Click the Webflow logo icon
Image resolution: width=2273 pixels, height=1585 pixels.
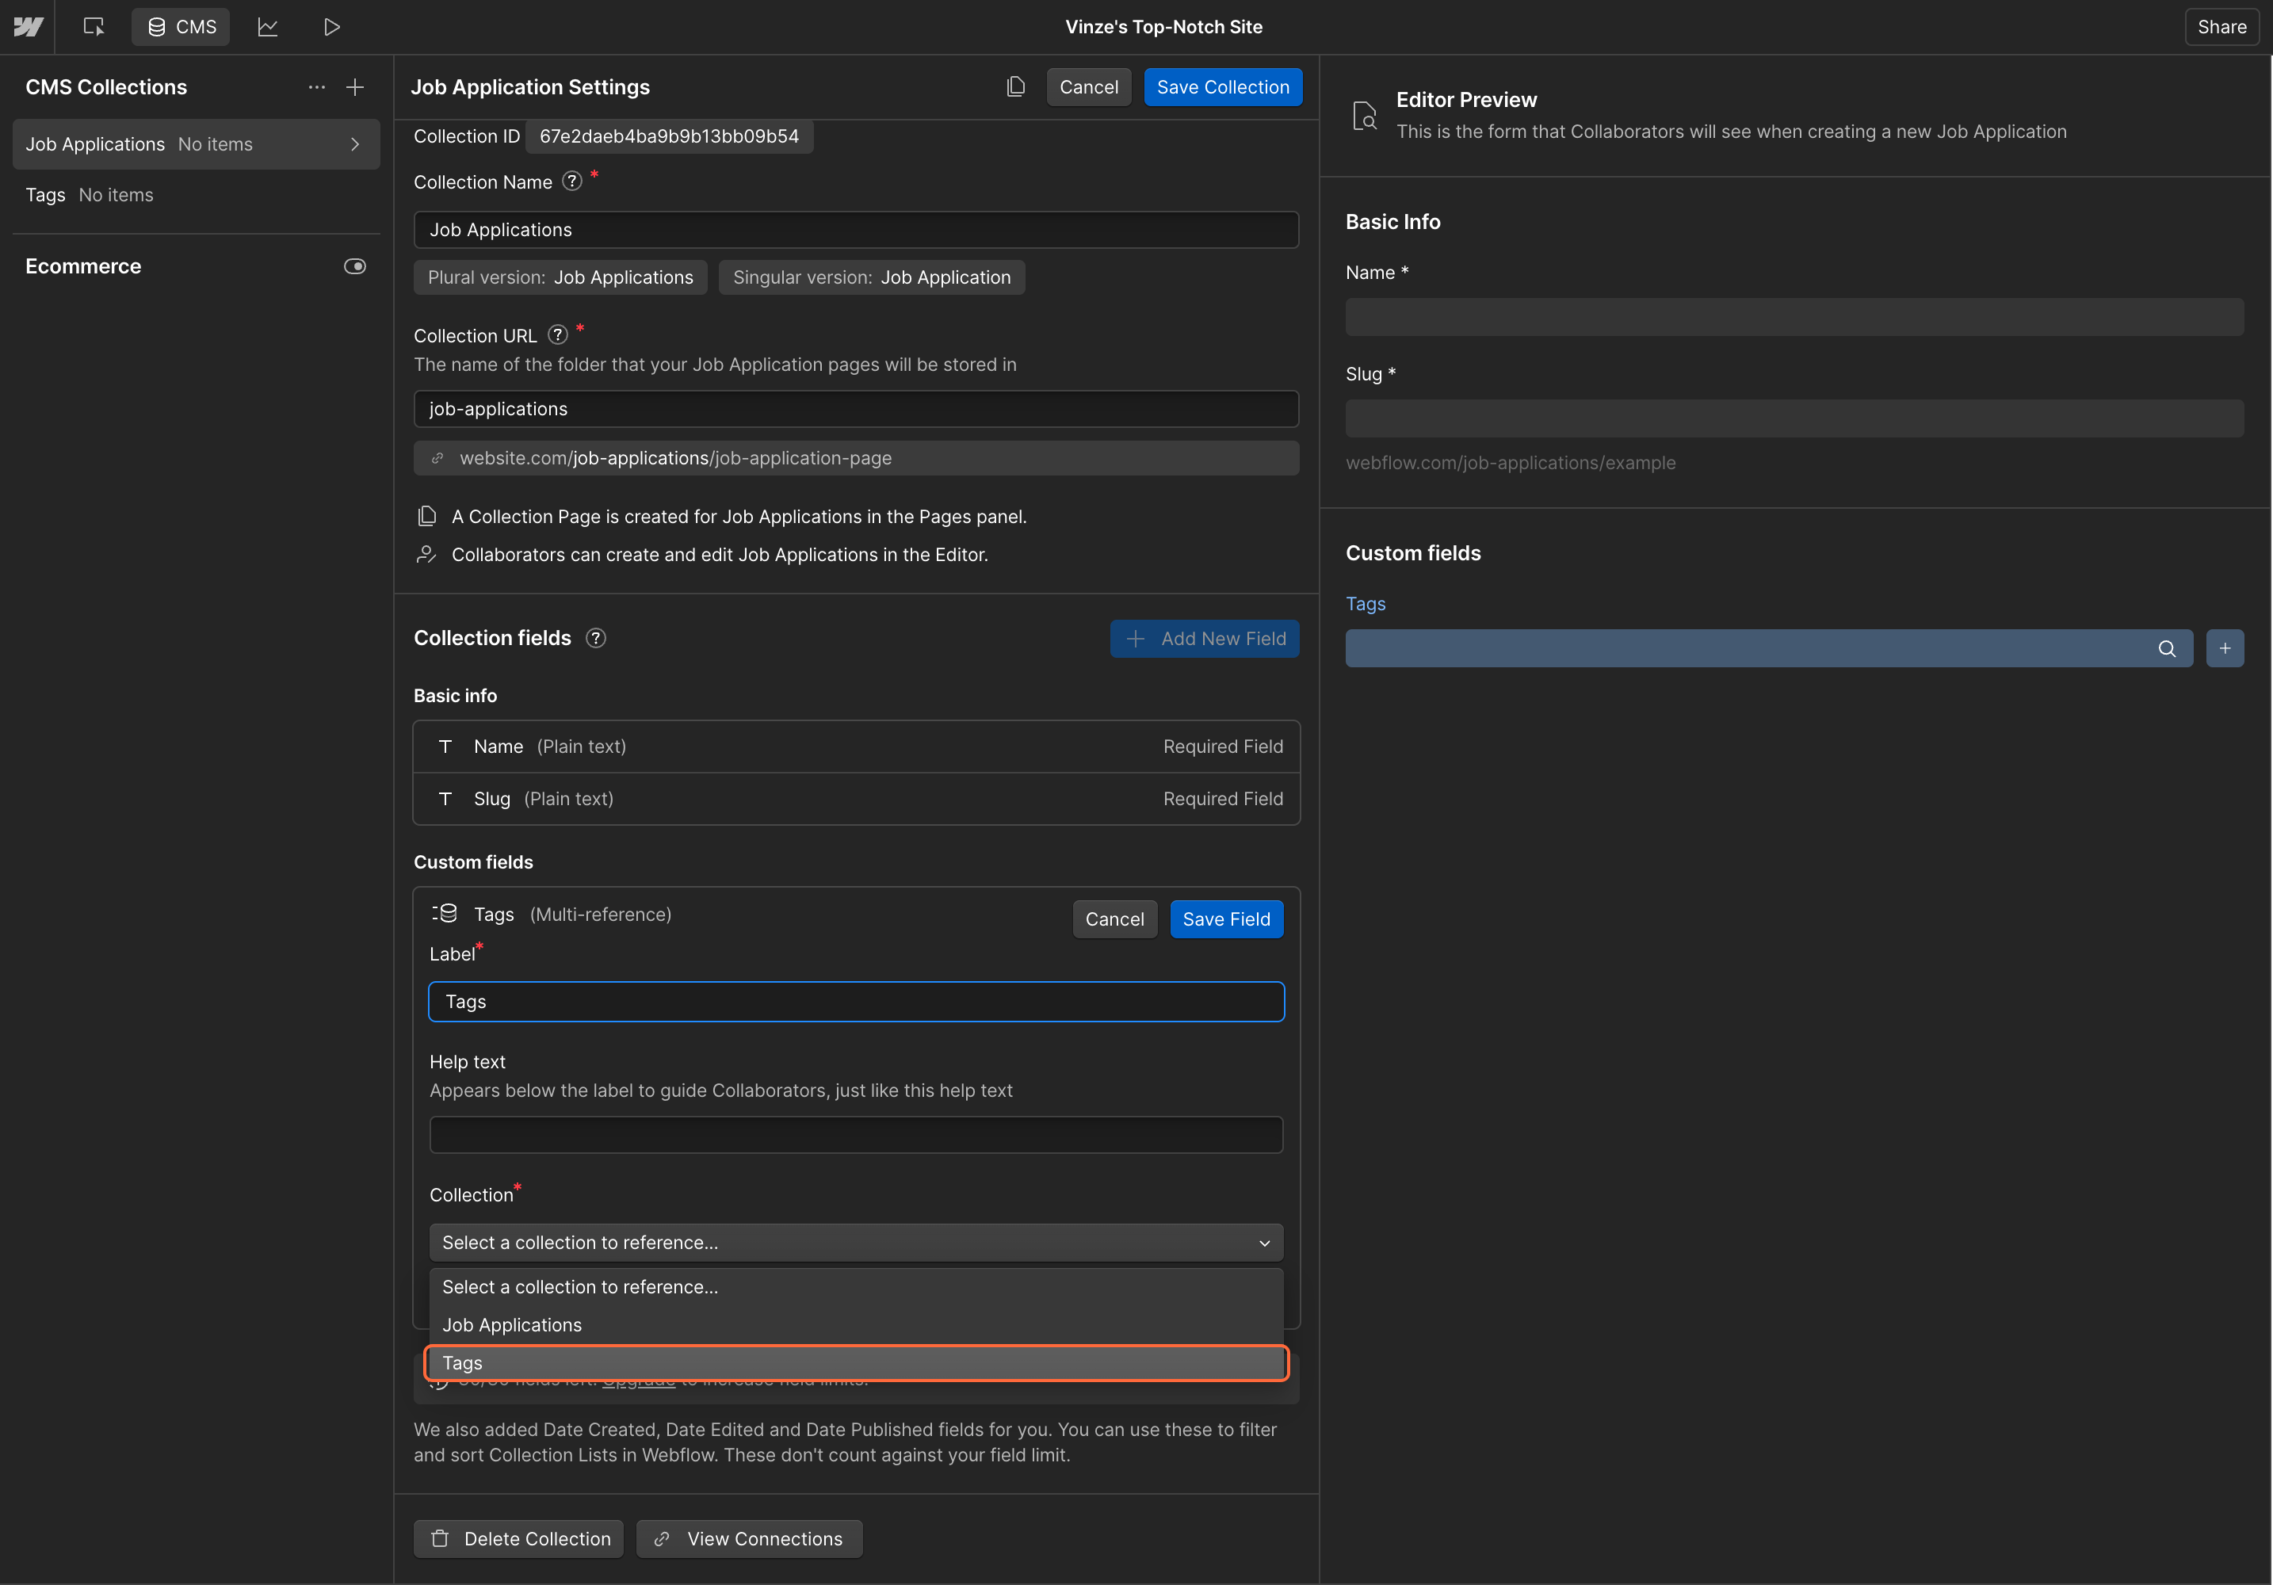28,27
